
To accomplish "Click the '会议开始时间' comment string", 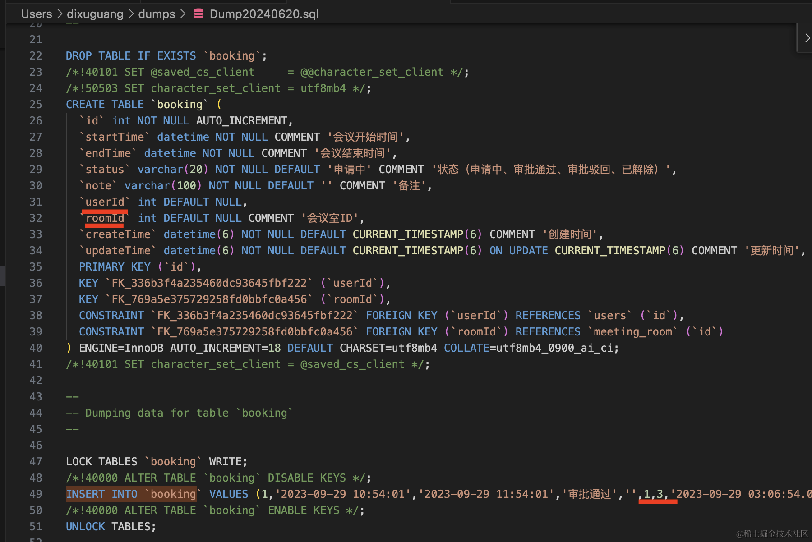I will tap(365, 137).
